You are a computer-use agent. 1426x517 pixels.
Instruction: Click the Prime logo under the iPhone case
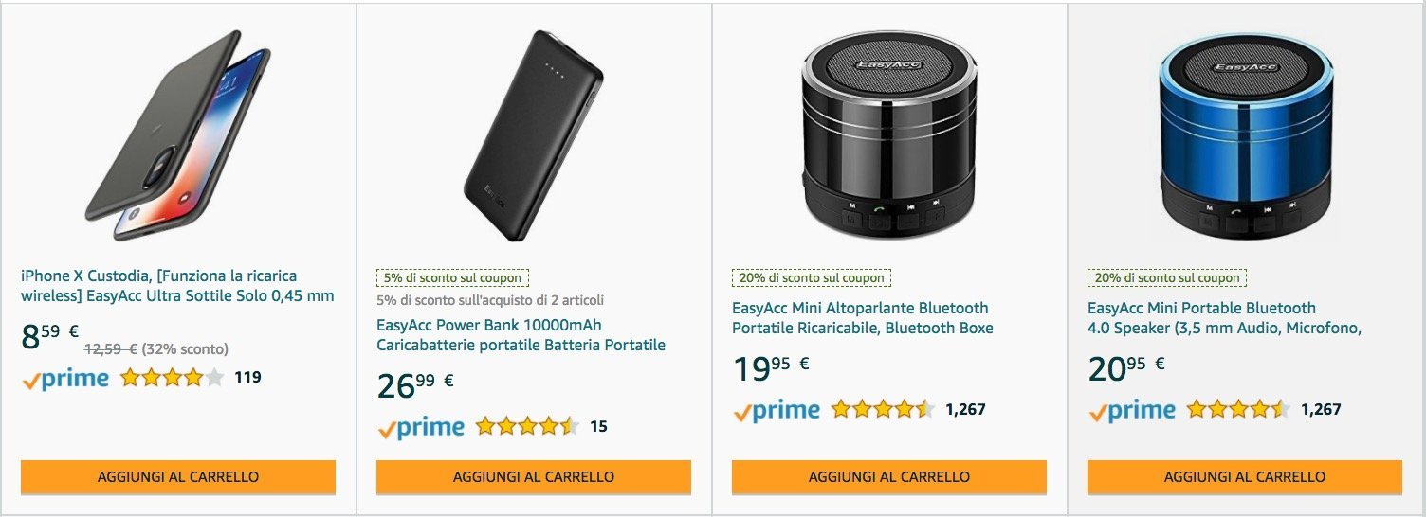65,379
